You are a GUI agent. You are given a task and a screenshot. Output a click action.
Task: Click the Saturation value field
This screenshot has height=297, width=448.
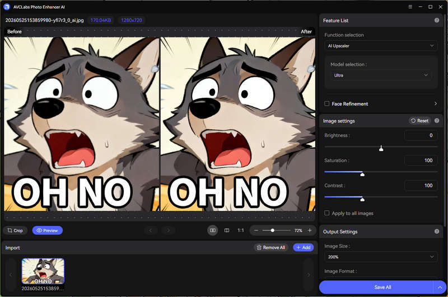[421, 161]
